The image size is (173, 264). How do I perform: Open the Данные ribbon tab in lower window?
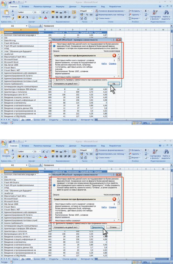pos(73,146)
